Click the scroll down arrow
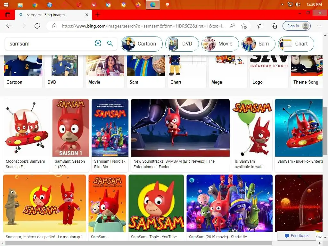328x246 pixels. click(325, 238)
